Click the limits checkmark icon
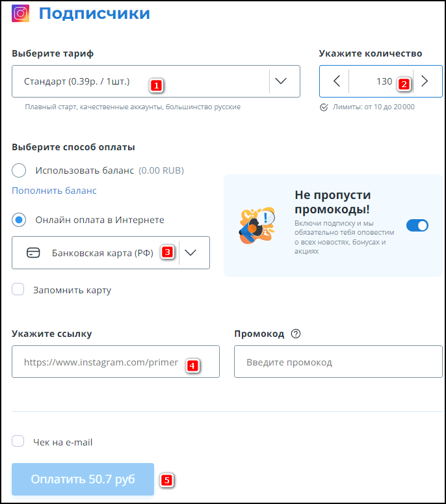 pyautogui.click(x=324, y=107)
